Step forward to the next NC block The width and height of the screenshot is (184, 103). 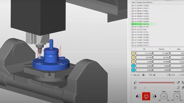pyautogui.click(x=154, y=96)
